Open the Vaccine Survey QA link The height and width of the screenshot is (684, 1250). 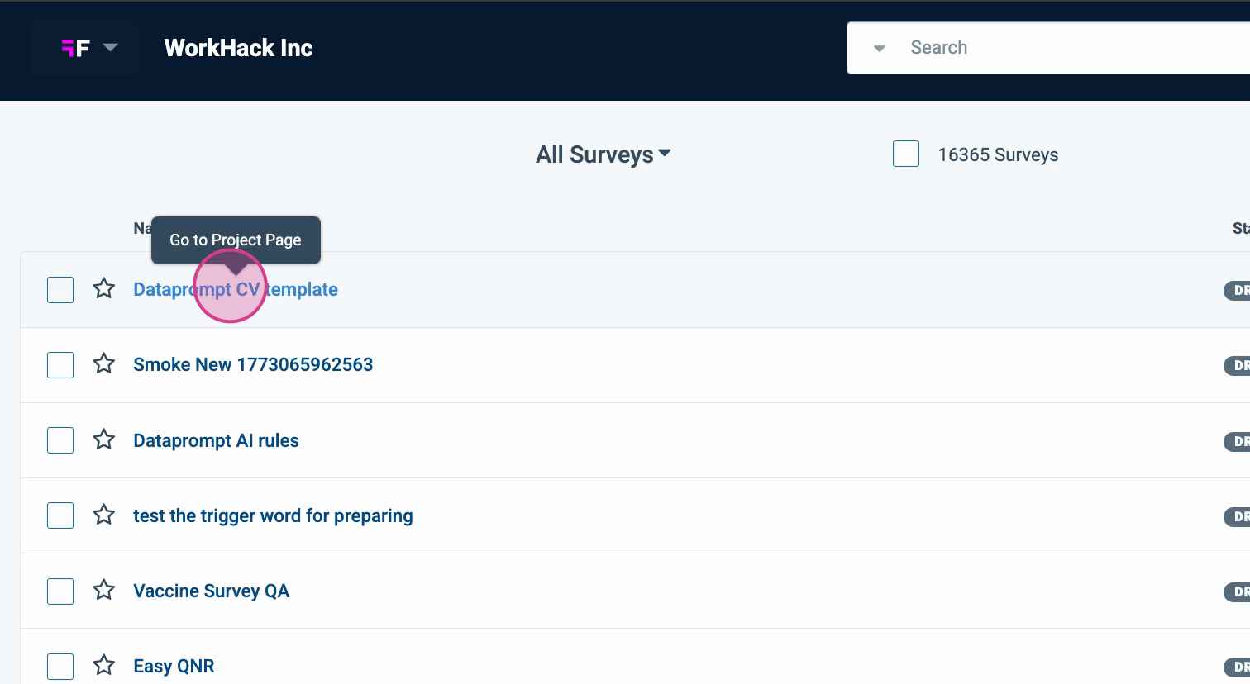211,591
